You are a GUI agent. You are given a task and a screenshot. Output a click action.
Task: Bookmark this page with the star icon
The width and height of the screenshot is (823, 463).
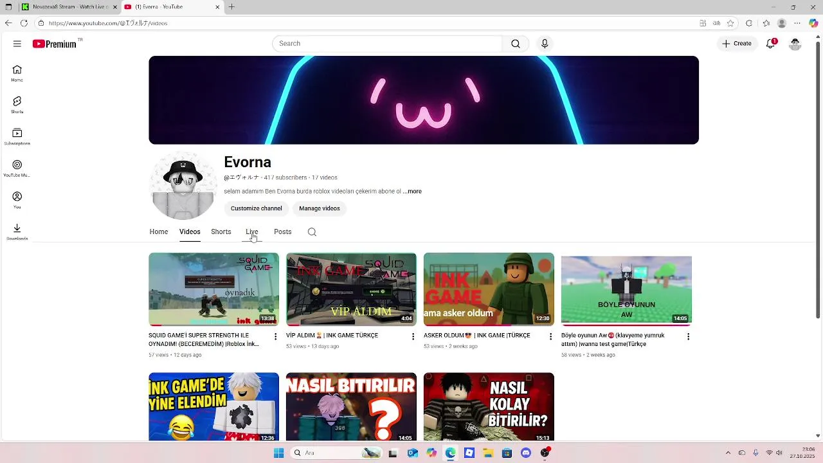coord(730,23)
